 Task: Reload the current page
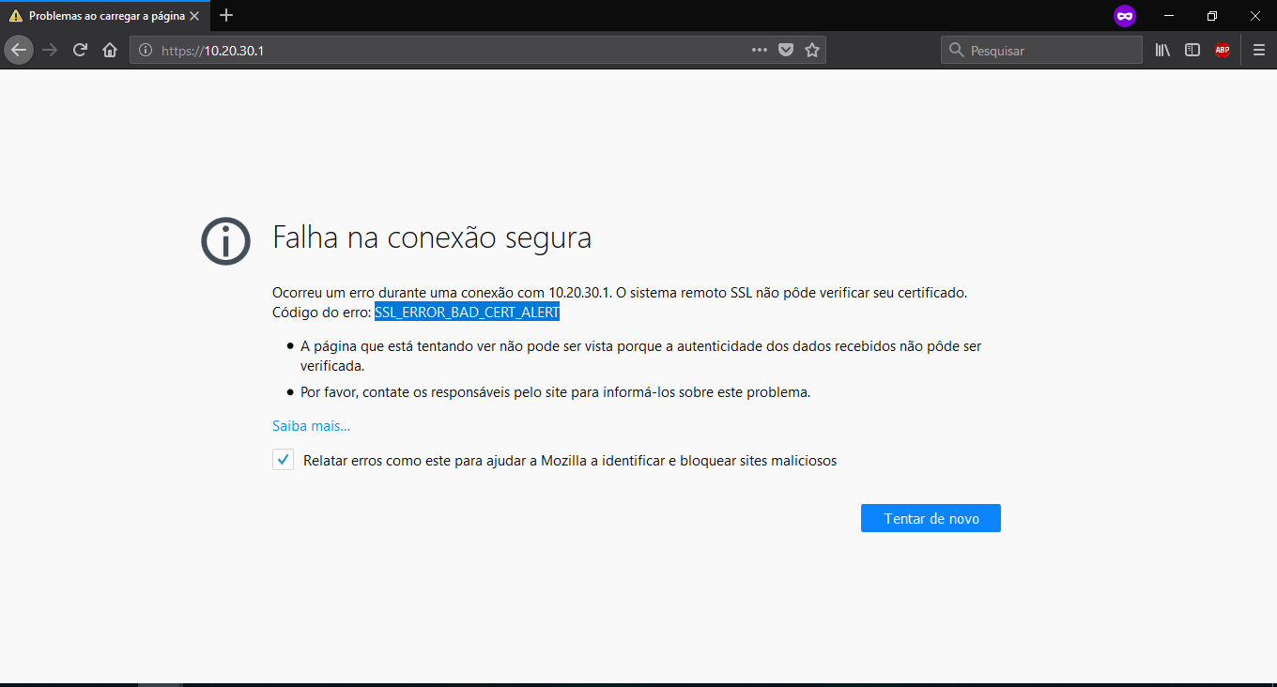pyautogui.click(x=81, y=51)
